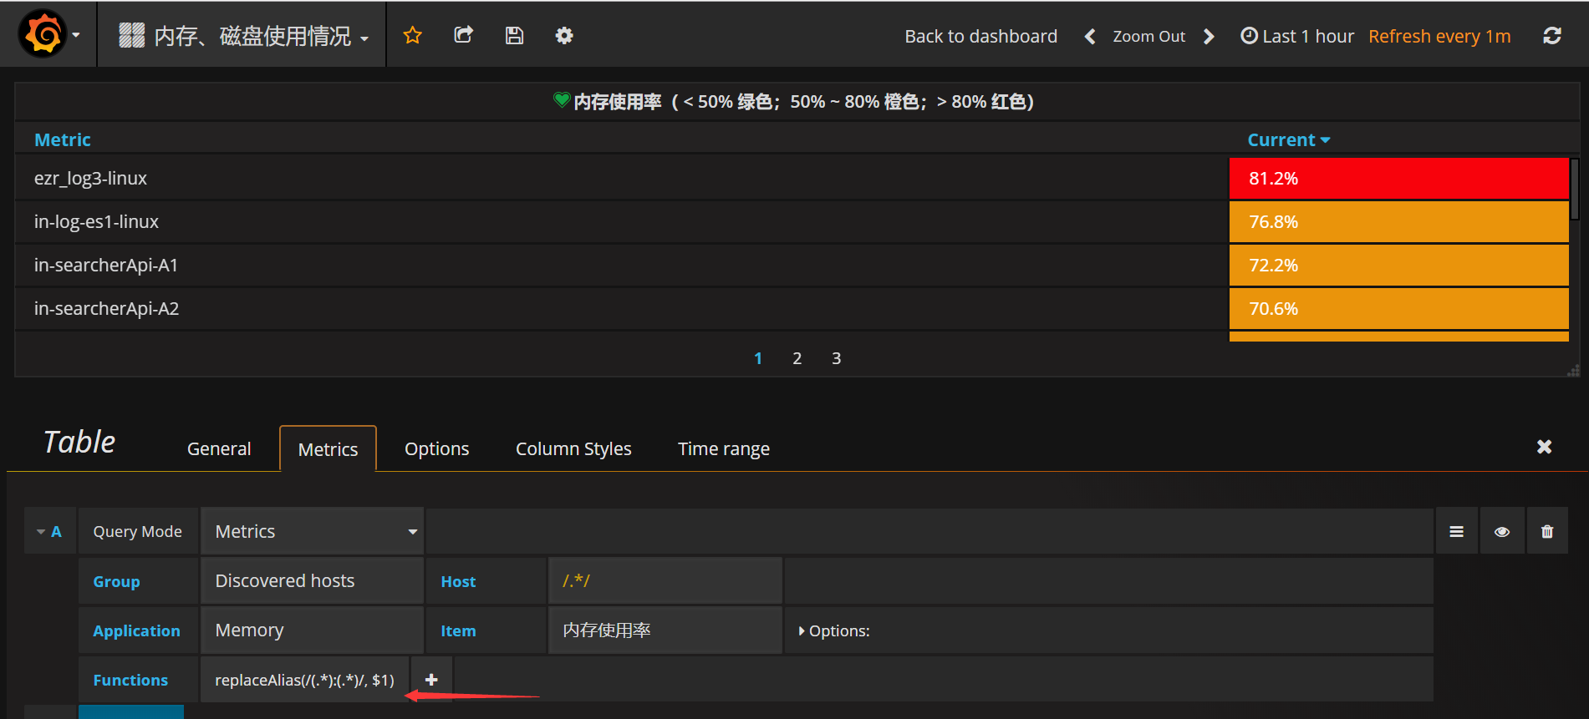The height and width of the screenshot is (719, 1589).
Task: Open the Time range tab
Action: click(x=724, y=448)
